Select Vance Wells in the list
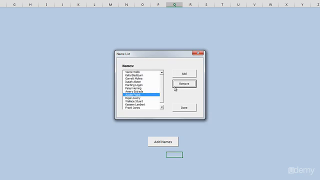 (141, 72)
